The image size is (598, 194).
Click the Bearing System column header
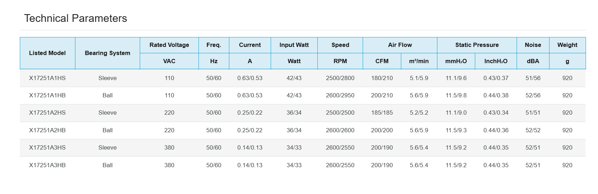(108, 53)
